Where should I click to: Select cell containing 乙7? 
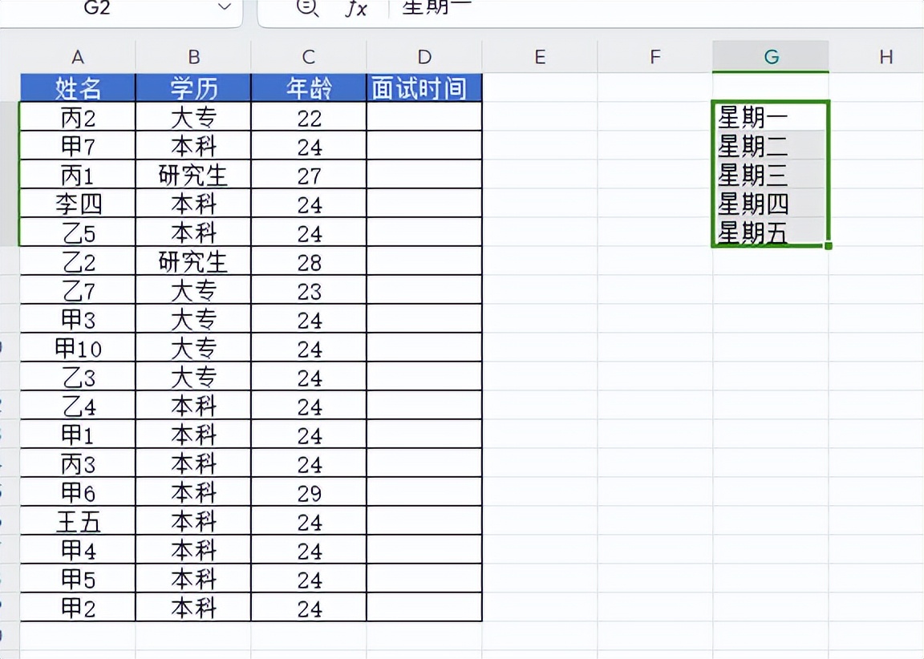78,289
